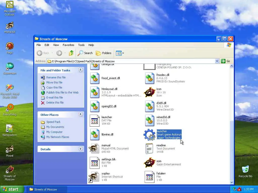Select the launcher DAT file icon
Screen dimensions: 258x193
coord(95,120)
